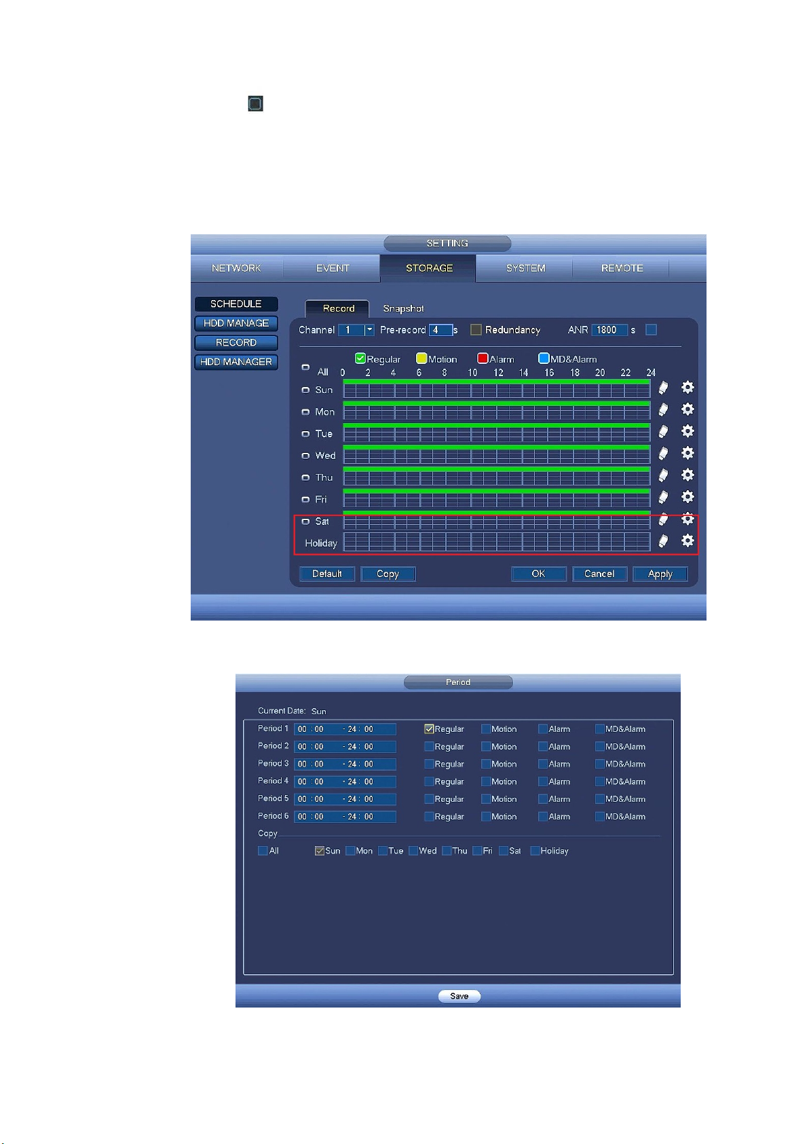Viewport: 809px width, 1144px height.
Task: Toggle the link icon beside Thu
Action: pos(305,477)
